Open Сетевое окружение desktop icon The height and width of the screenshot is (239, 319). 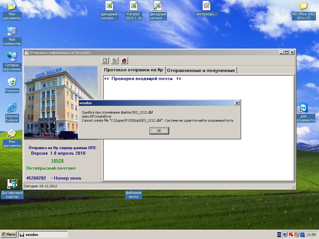pyautogui.click(x=12, y=61)
